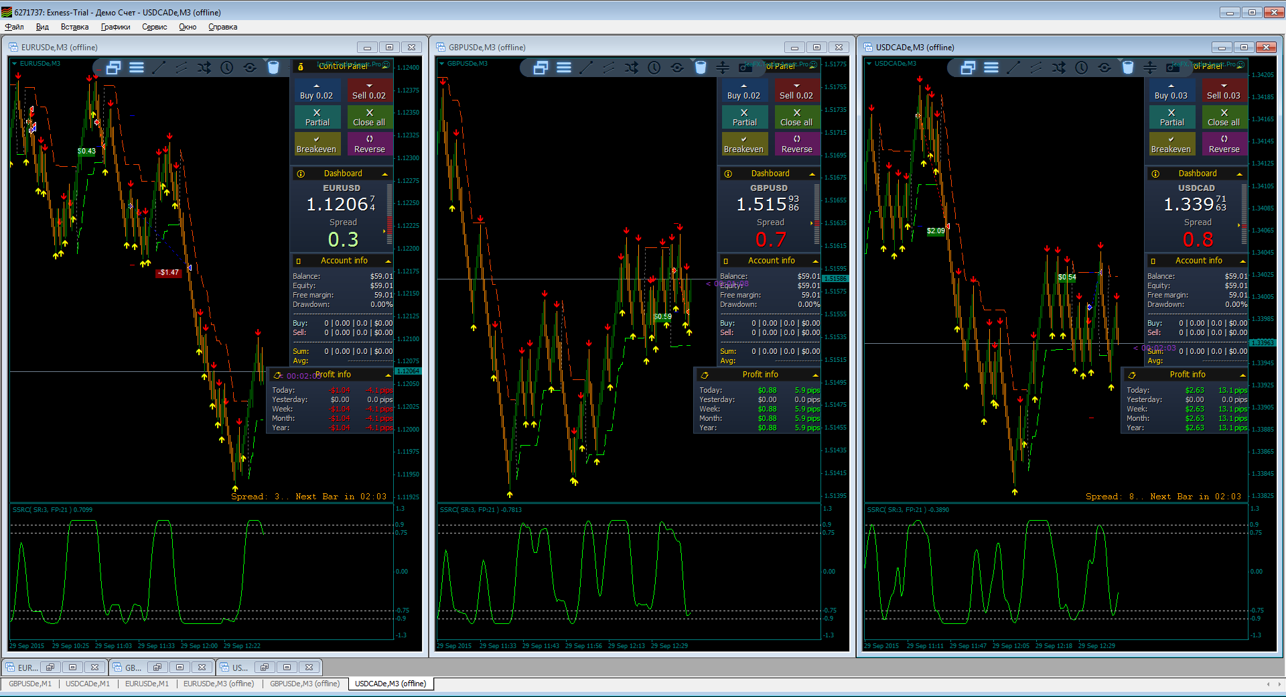Click vertical price meter bar beside USDCAD dashboard
1286x697 pixels.
(1244, 214)
